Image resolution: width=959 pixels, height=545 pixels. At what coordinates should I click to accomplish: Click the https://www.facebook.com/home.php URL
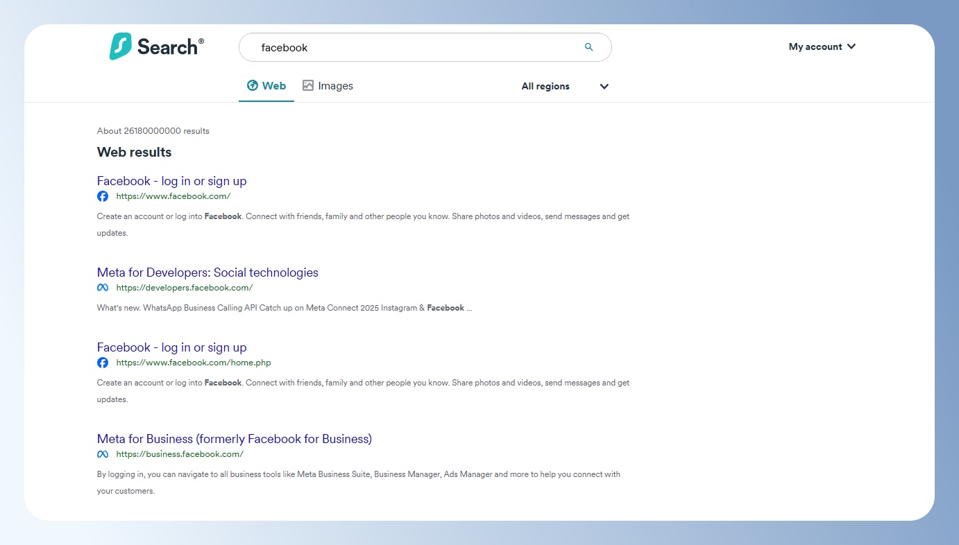click(193, 363)
